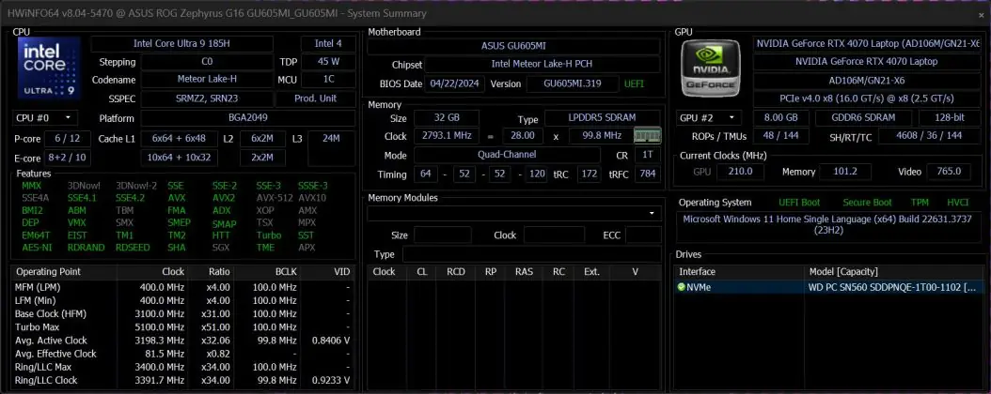
Task: Click the HVCI status label
Action: pos(957,203)
